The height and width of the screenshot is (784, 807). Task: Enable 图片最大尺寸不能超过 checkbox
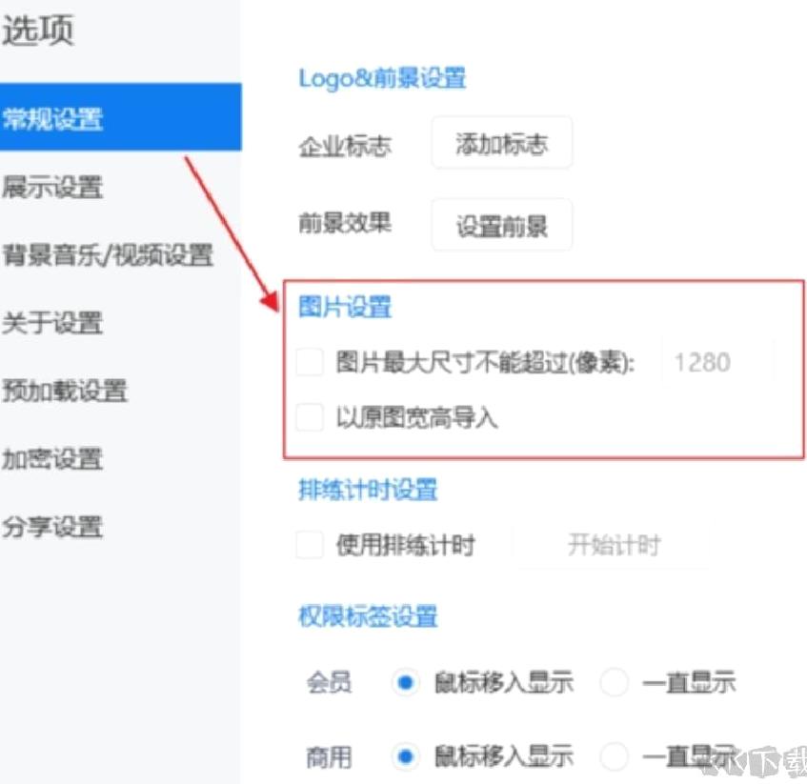pyautogui.click(x=310, y=362)
